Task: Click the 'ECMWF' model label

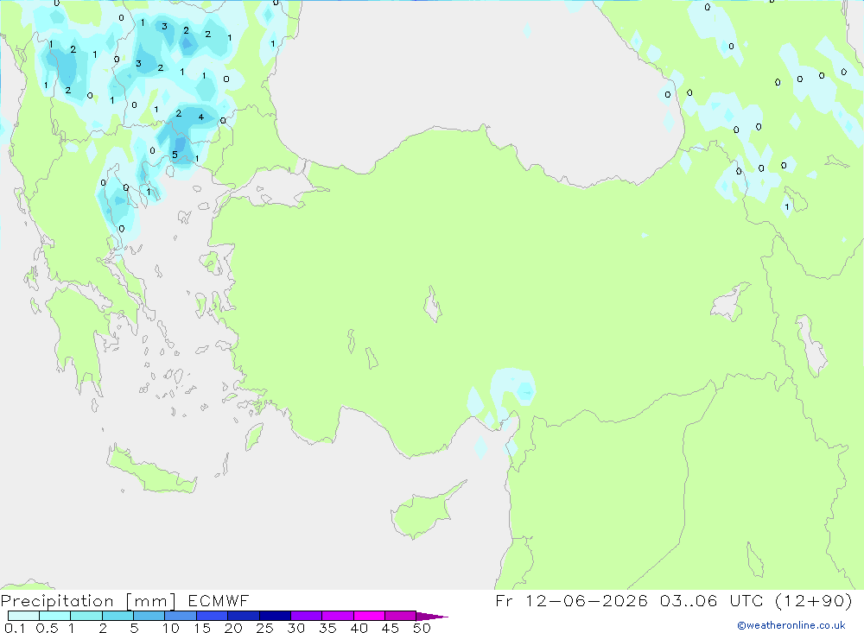Action: [x=219, y=600]
